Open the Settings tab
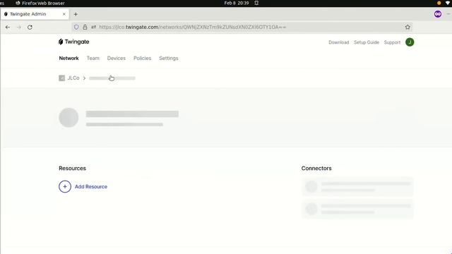This screenshot has width=452, height=254. [169, 58]
